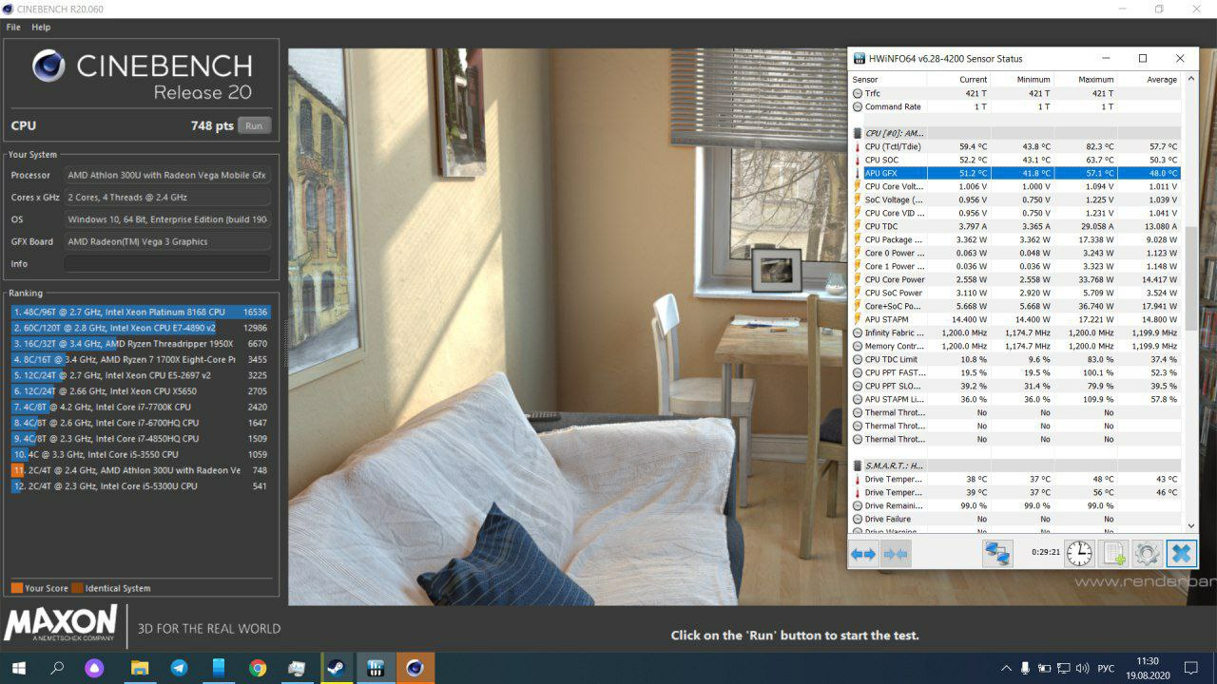Open the blue app icon beside Telegram

pyautogui.click(x=218, y=668)
